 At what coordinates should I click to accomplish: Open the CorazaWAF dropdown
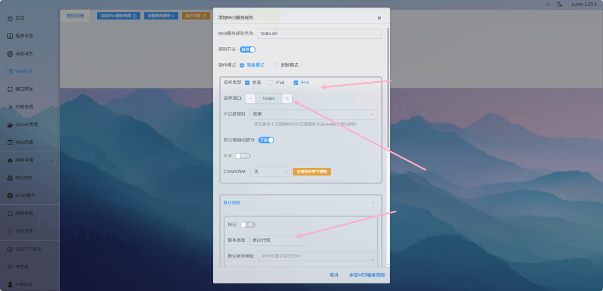tap(270, 171)
